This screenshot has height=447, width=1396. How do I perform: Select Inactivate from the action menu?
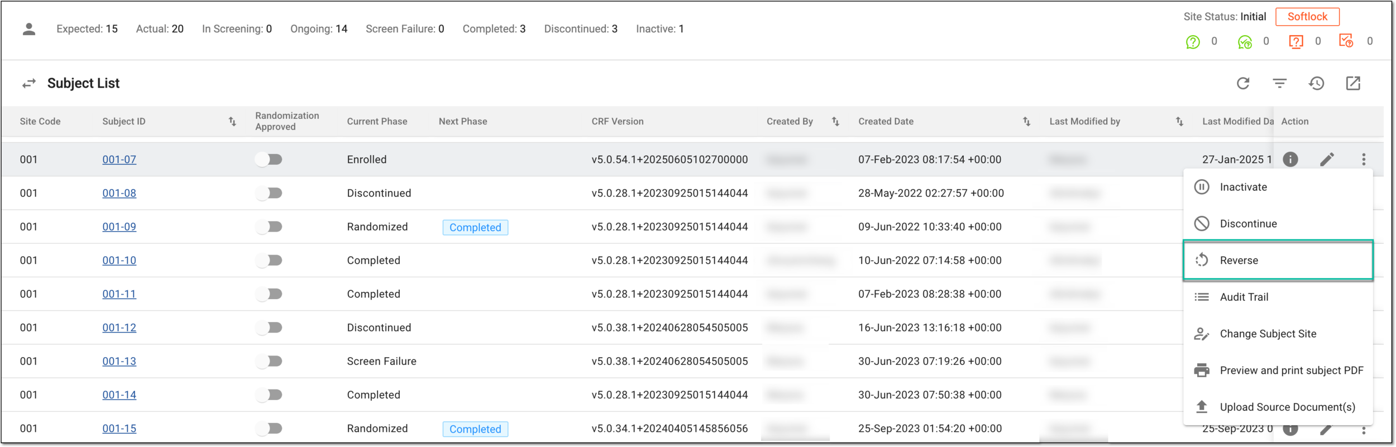pos(1278,187)
